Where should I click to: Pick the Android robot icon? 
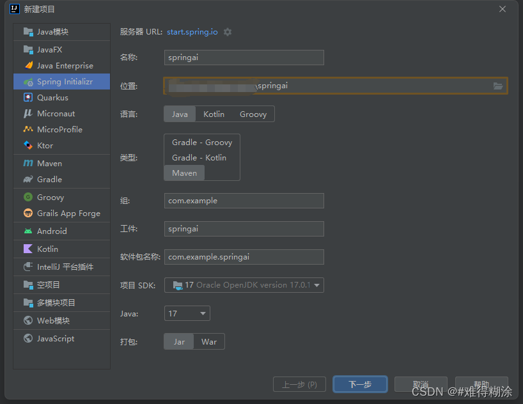[x=28, y=231]
